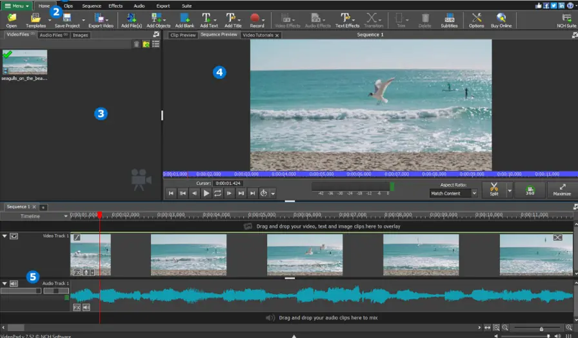
Task: Click the transition icon on last clip
Action: pos(557,238)
